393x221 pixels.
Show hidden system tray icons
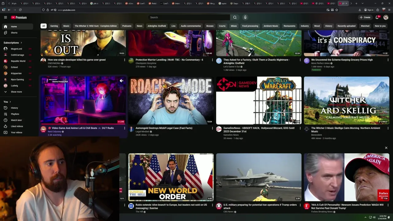[x=365, y=217]
